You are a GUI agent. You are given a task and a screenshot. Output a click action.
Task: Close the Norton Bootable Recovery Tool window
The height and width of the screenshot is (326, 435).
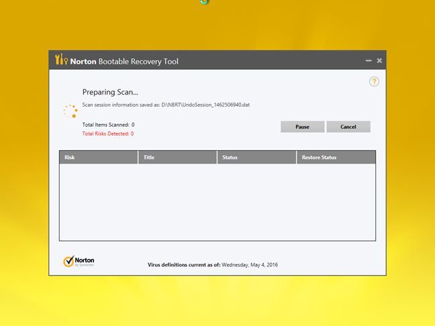(379, 61)
